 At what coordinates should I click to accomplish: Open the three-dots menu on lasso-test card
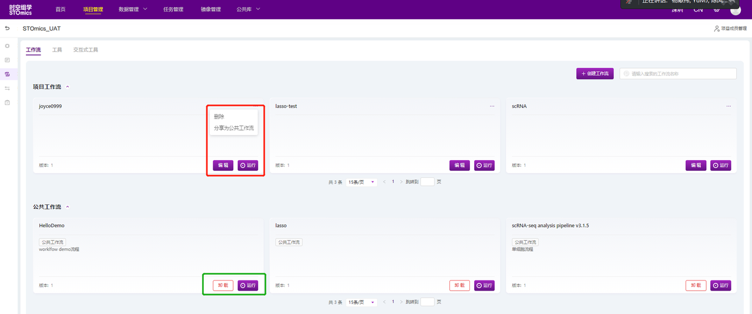492,106
